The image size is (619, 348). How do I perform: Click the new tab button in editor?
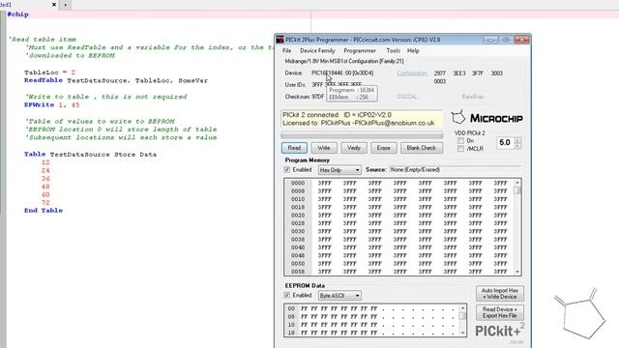coord(65,5)
